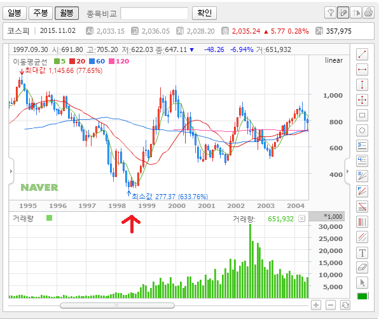
Task: Click the 60-period moving average blue swatch
Action: click(x=92, y=62)
